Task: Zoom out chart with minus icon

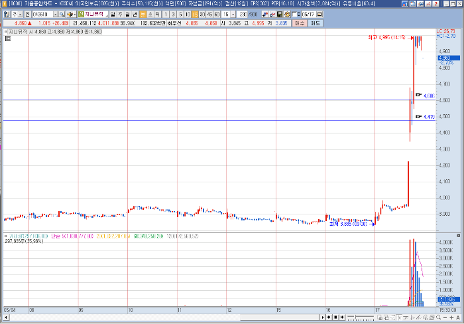Action: click(445, 317)
